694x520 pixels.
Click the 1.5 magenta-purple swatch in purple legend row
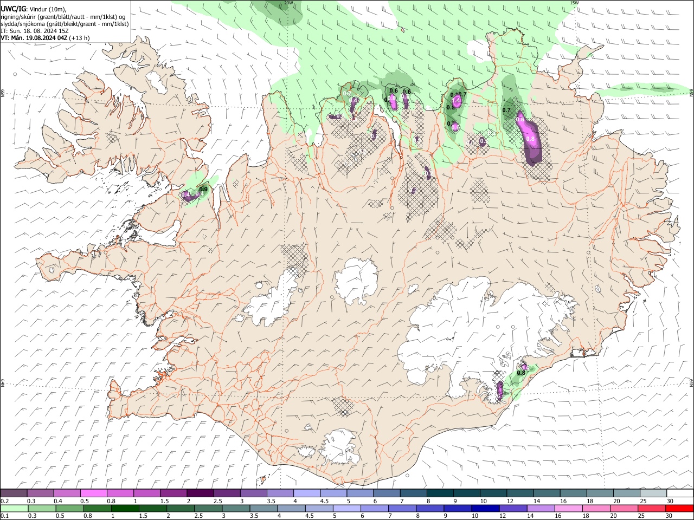(173, 493)
